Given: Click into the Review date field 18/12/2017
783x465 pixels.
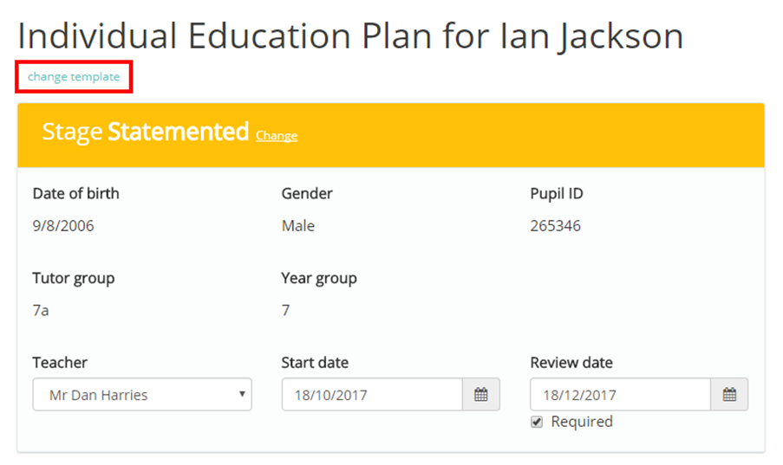Looking at the screenshot, I should click(620, 395).
